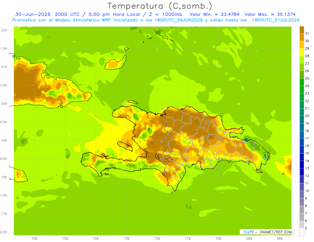This screenshot has width=314, height=242.
Task: Click the '19N' latitude axis label
Action: coord(4,140)
